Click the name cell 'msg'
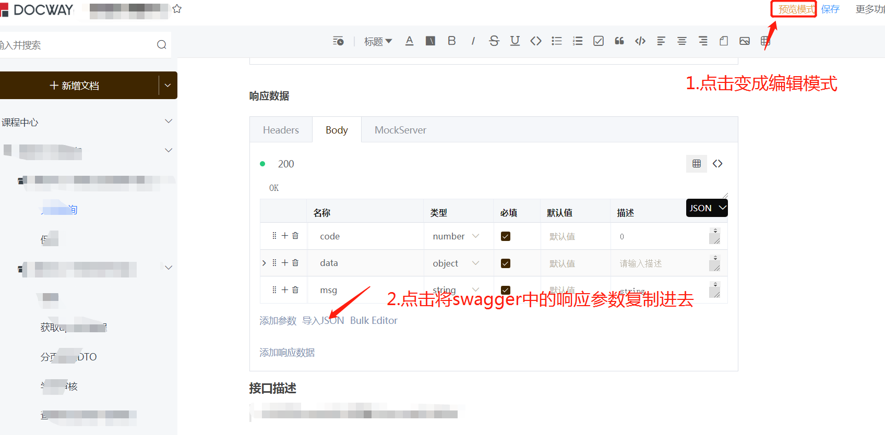The height and width of the screenshot is (435, 885). [x=365, y=290]
